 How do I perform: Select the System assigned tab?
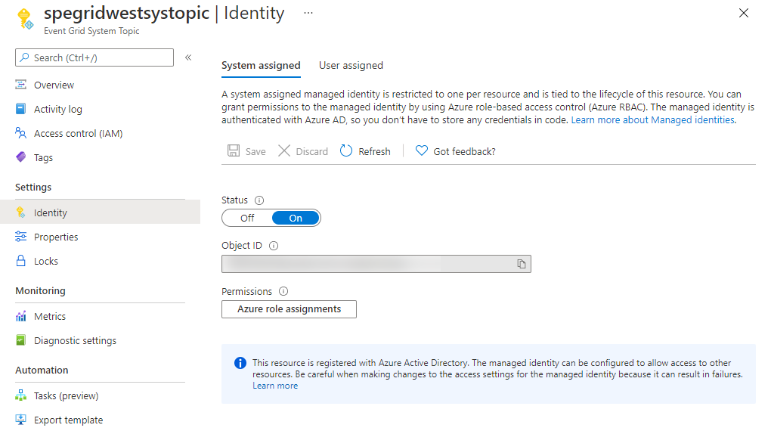coord(261,66)
